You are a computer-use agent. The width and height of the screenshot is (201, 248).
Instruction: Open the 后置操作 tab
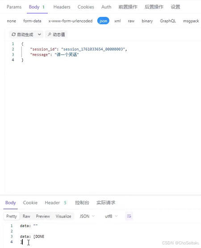coord(154,7)
